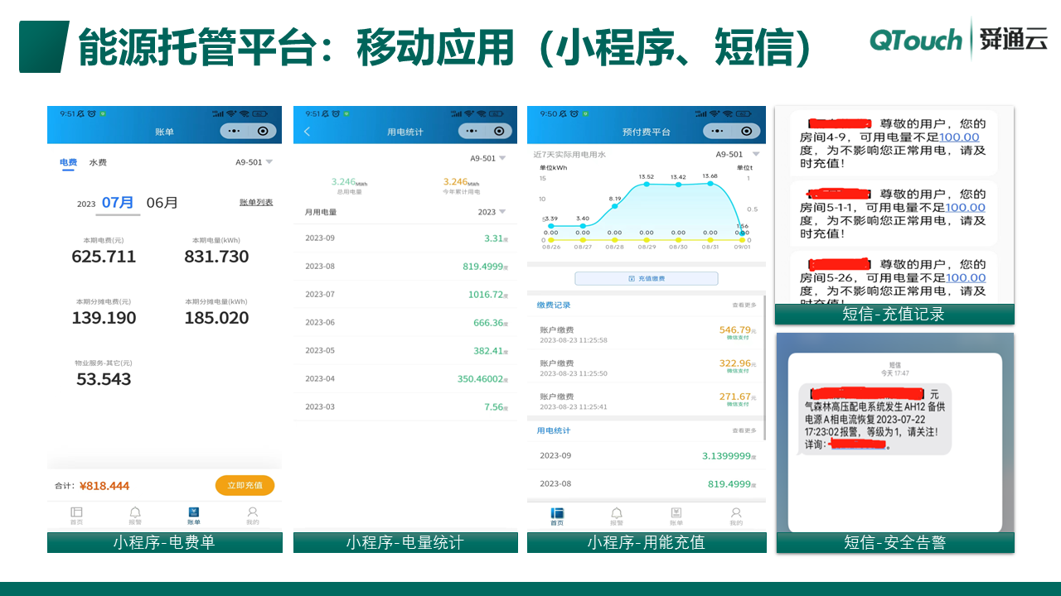Open the 我的 profile icon on the 预付费平台 page
The width and height of the screenshot is (1061, 596).
(x=735, y=515)
